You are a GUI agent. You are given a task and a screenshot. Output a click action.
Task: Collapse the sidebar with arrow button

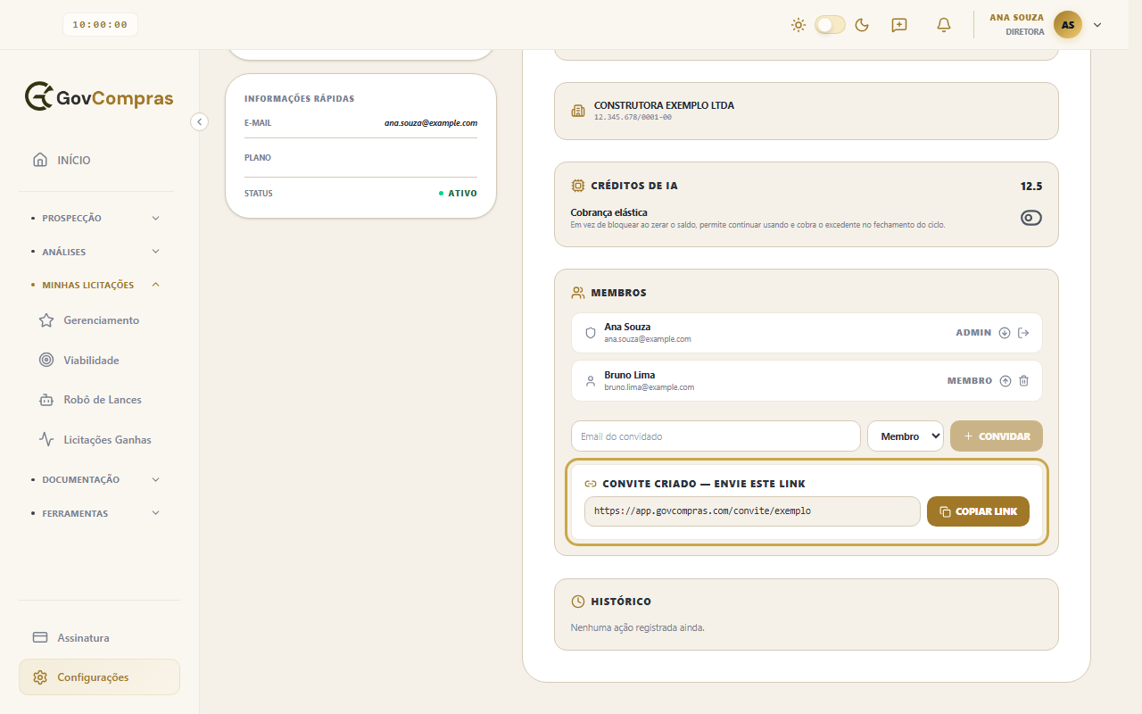click(200, 121)
